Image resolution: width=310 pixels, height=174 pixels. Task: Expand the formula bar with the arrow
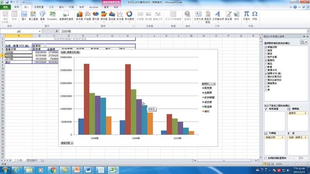tap(308, 31)
